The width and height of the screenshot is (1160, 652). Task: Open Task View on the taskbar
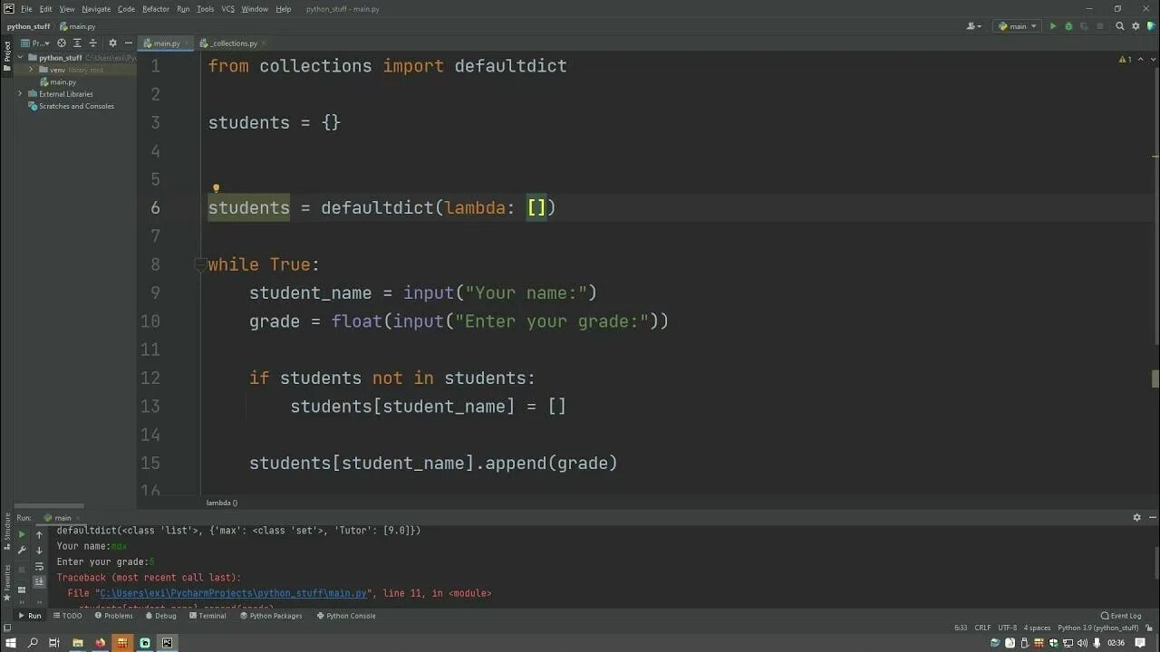click(54, 643)
